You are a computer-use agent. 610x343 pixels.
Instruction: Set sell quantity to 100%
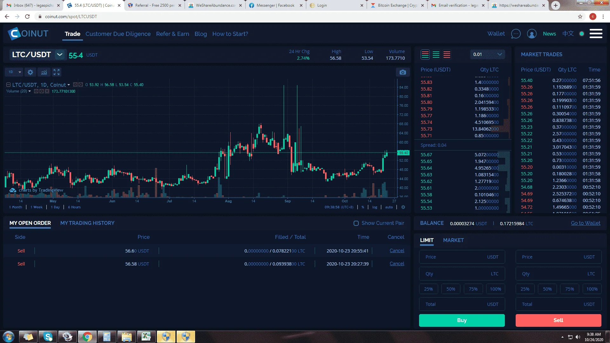pos(592,289)
